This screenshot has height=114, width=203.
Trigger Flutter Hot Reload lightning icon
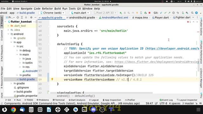[137, 13]
